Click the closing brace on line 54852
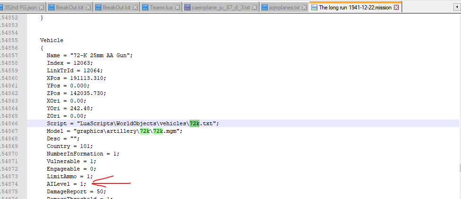 (42, 17)
